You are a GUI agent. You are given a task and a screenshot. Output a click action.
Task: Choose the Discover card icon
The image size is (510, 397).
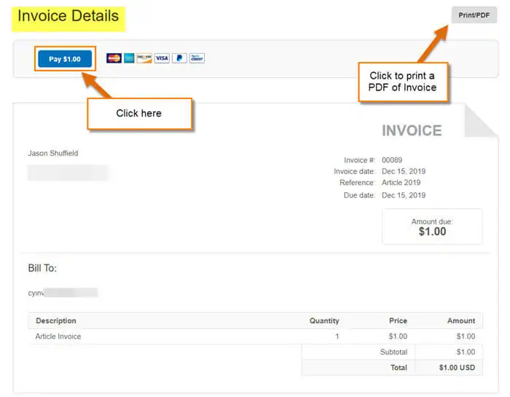pos(144,58)
